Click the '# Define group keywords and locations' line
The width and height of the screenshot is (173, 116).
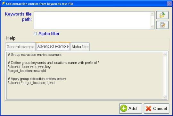point(54,63)
